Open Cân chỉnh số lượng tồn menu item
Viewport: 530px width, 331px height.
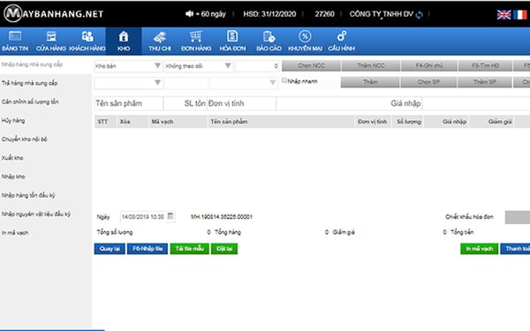pos(30,102)
